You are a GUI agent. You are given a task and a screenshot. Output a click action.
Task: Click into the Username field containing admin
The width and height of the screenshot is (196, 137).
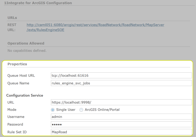pyautogui.click(x=121, y=117)
